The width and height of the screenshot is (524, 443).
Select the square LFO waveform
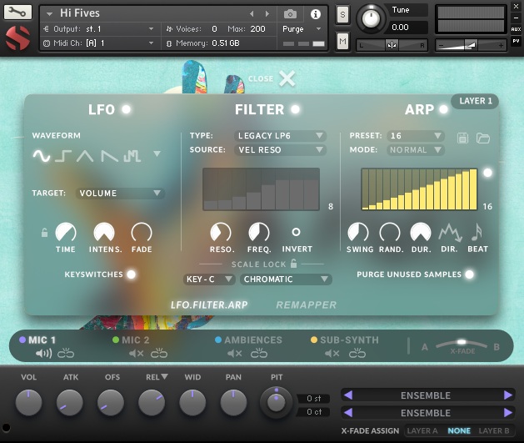63,156
